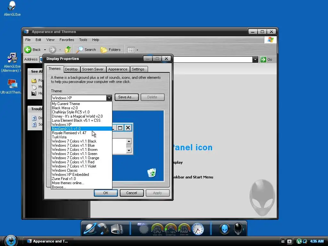Image resolution: width=328 pixels, height=246 pixels.
Task: Click the taskbar clock showing 4:35 AM
Action: pos(317,241)
